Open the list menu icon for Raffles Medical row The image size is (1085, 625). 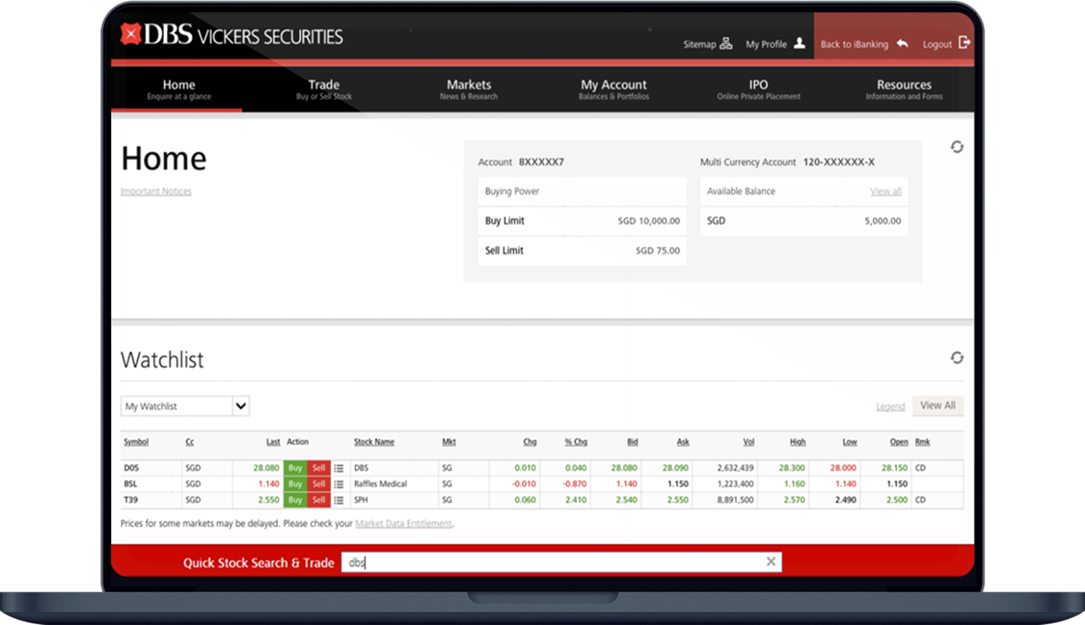coord(339,484)
